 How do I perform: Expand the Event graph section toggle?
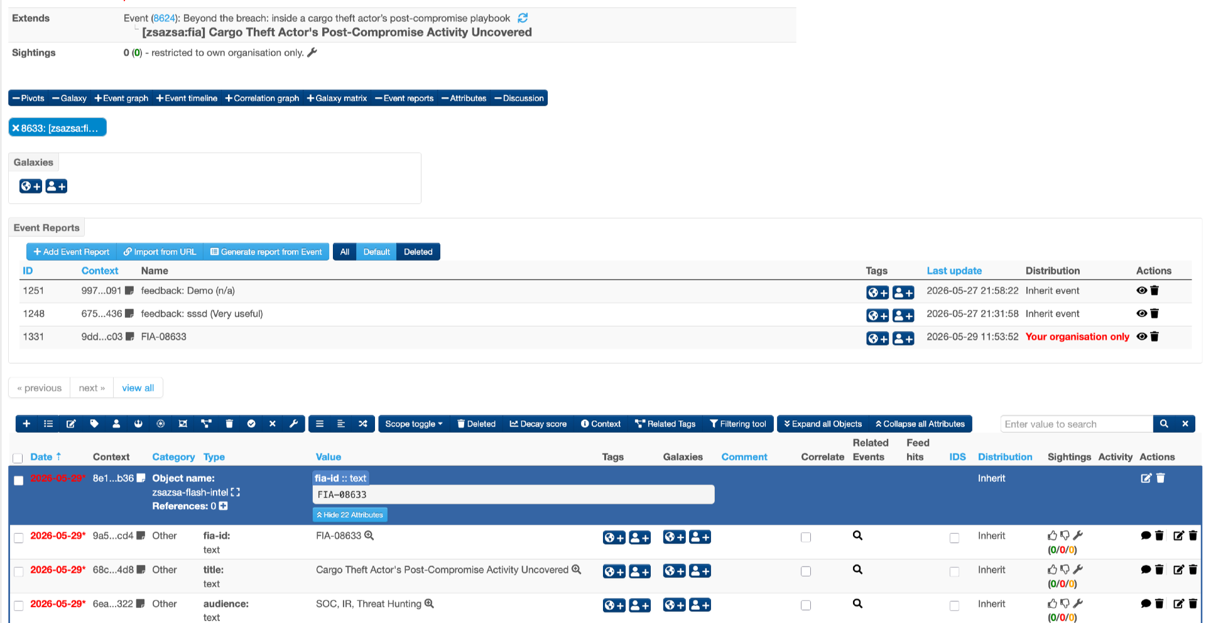pyautogui.click(x=121, y=98)
